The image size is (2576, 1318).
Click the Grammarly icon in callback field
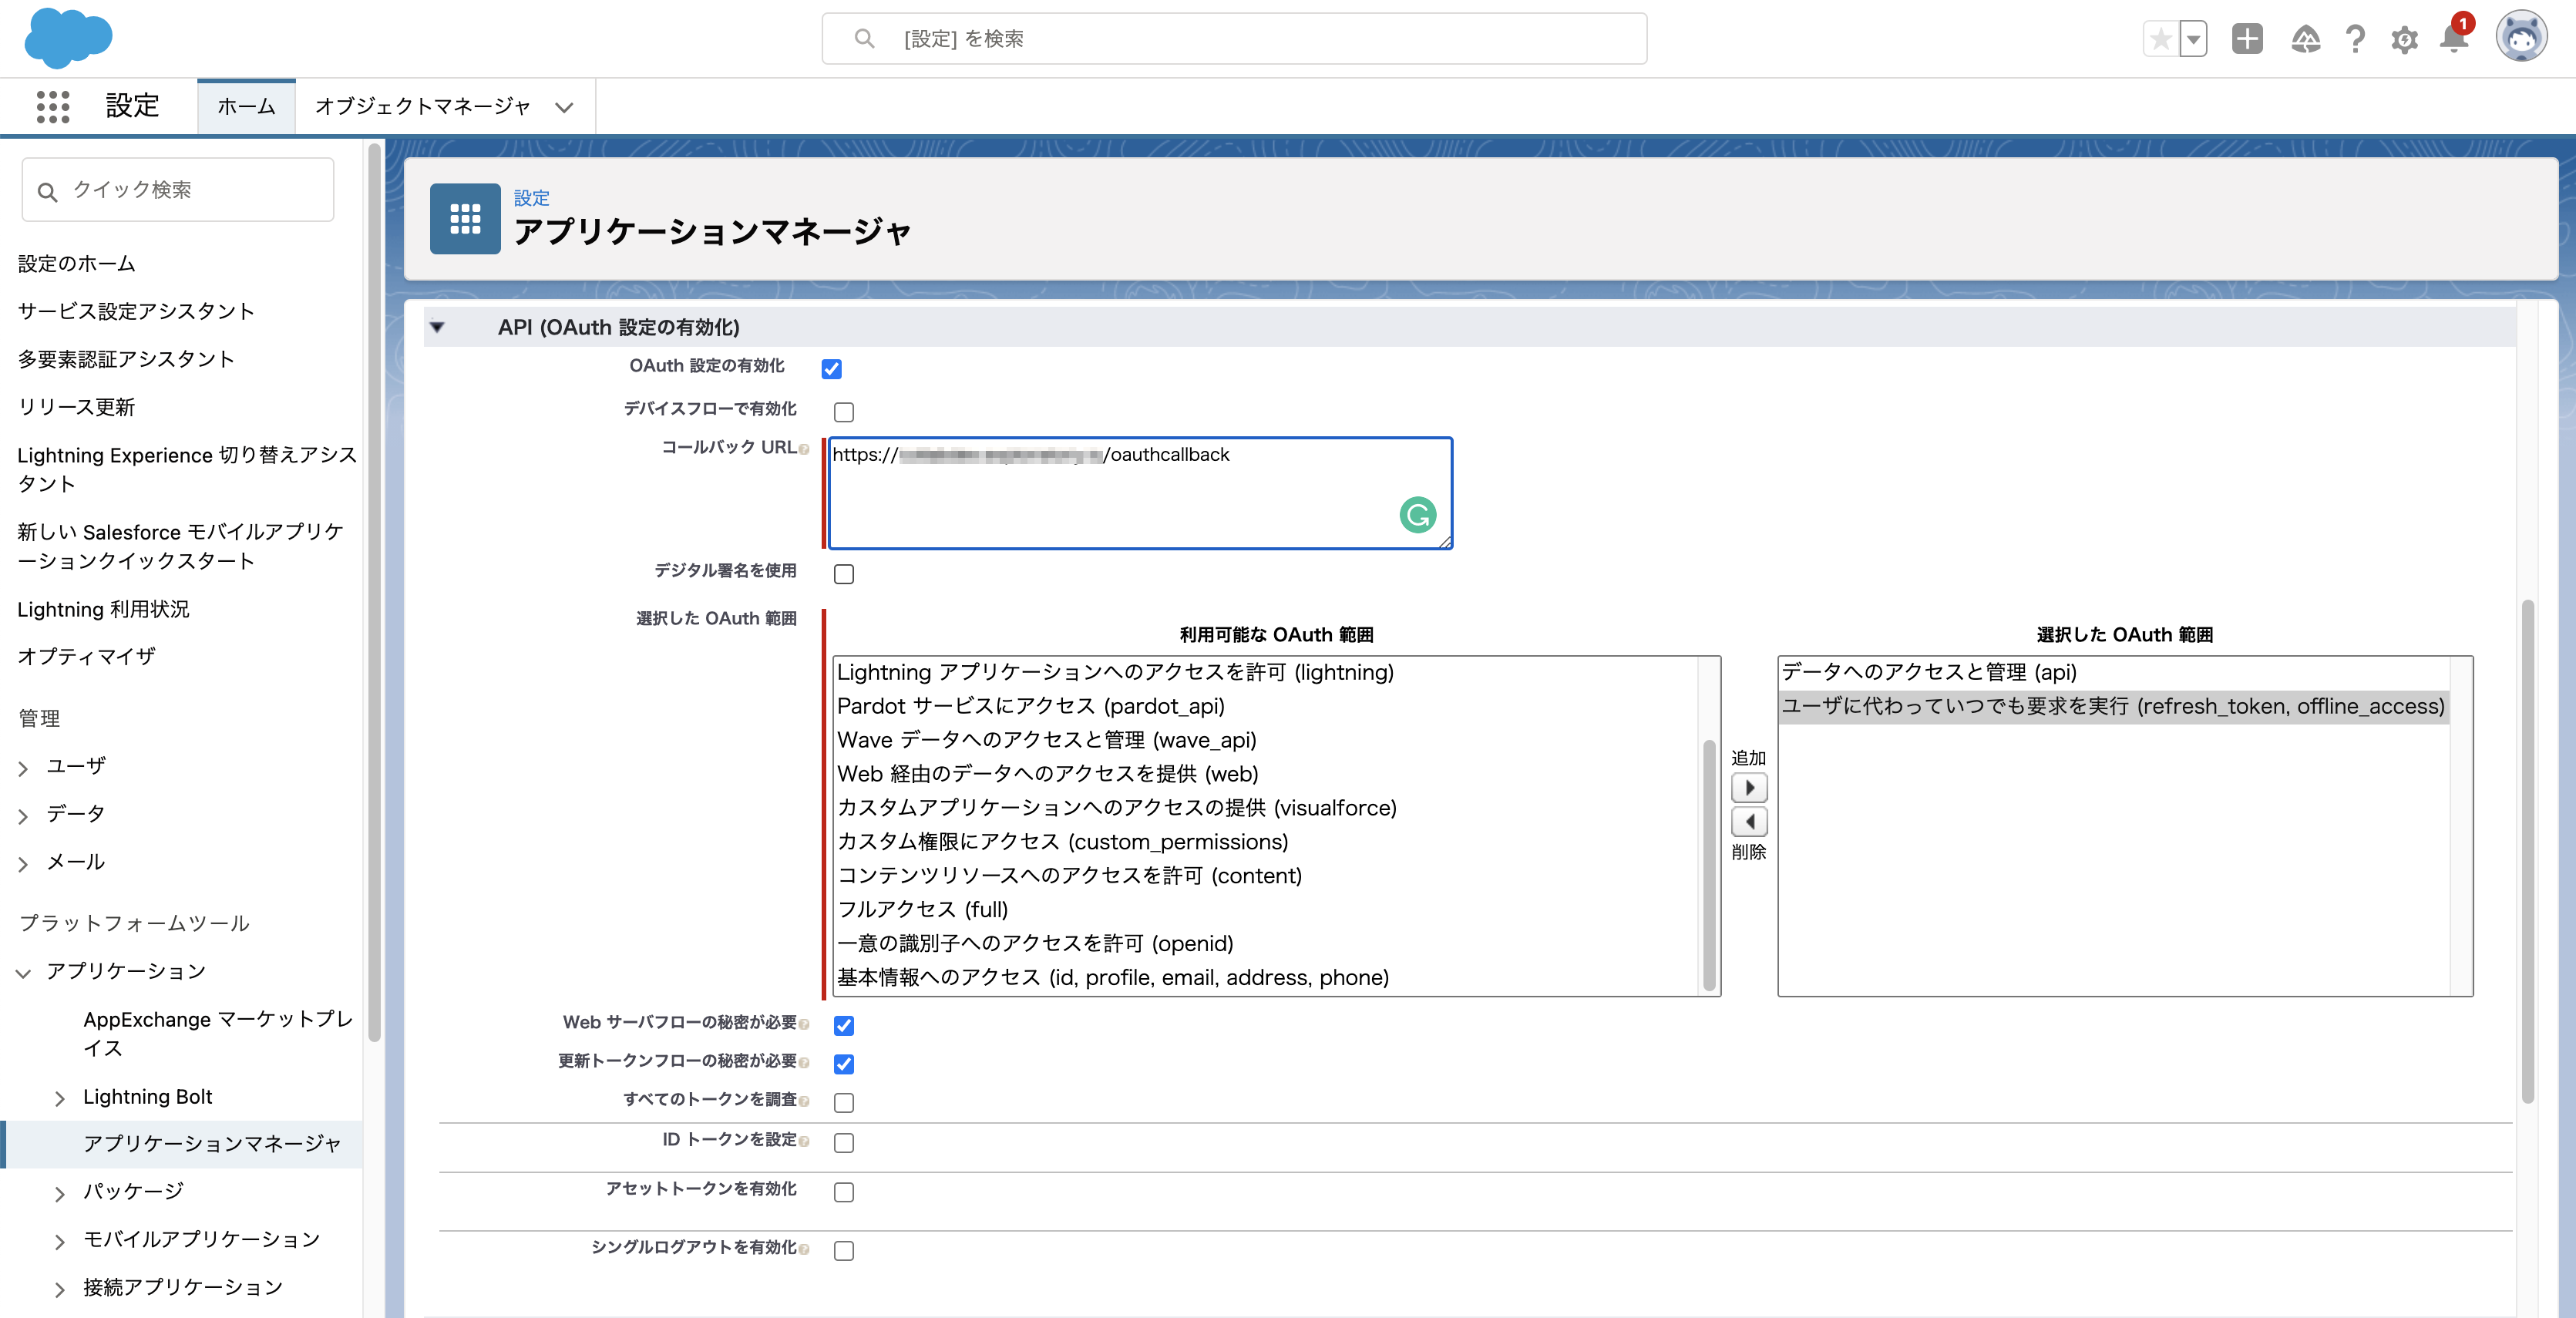tap(1417, 515)
